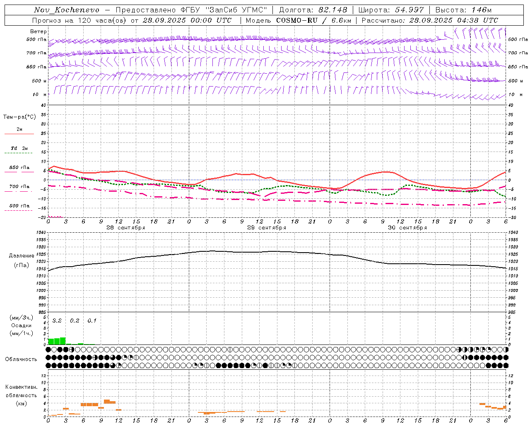Viewport: 530px width, 424px height.
Task: Click the (мм/1ч.) units label
Action: 22,333
